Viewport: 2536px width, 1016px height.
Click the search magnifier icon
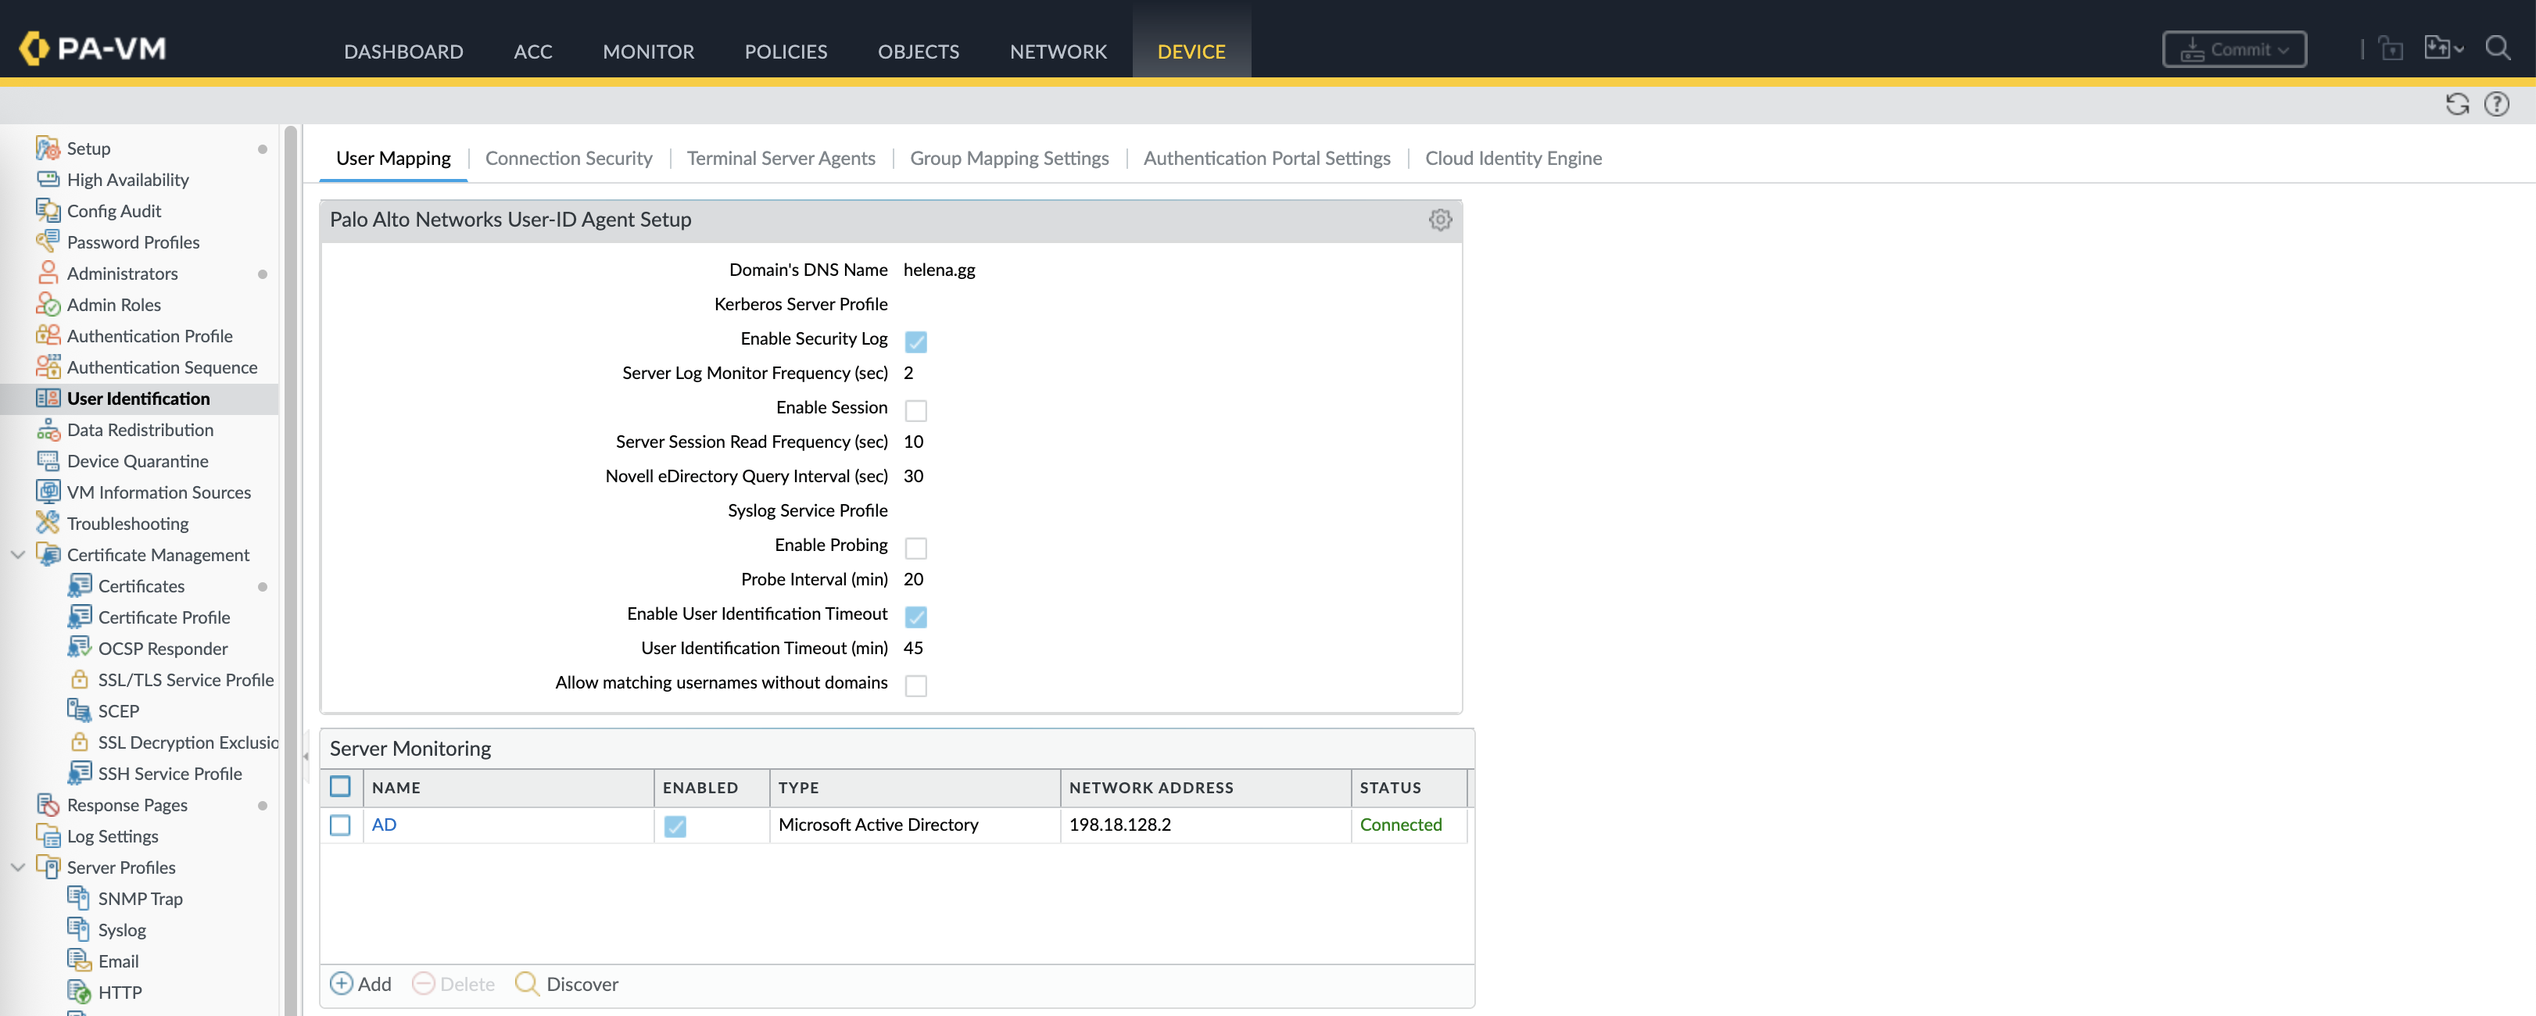point(2498,48)
